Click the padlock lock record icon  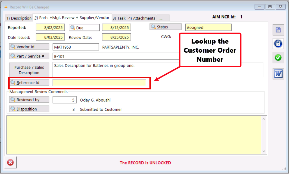point(278,44)
